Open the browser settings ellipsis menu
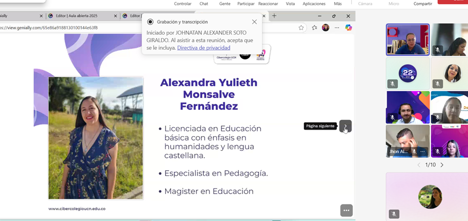The width and height of the screenshot is (468, 221). tap(337, 28)
